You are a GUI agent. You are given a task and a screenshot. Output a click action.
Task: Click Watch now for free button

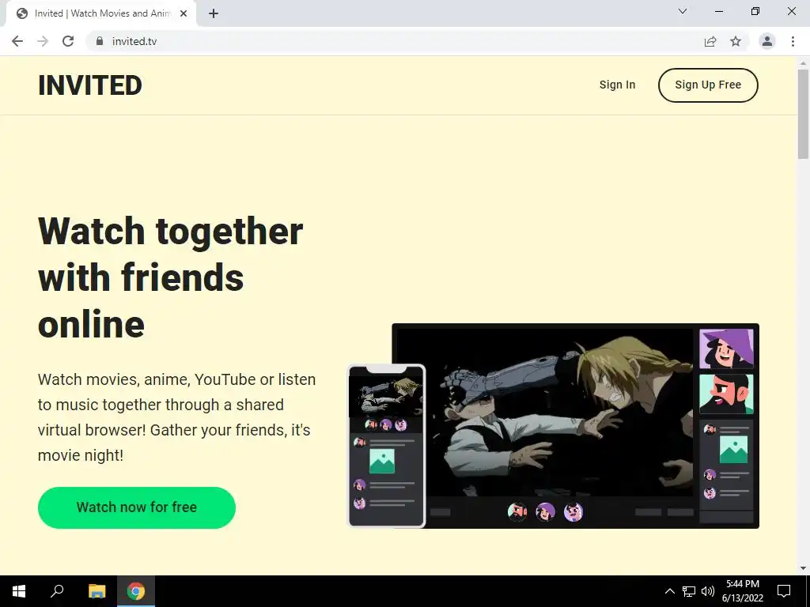[137, 507]
